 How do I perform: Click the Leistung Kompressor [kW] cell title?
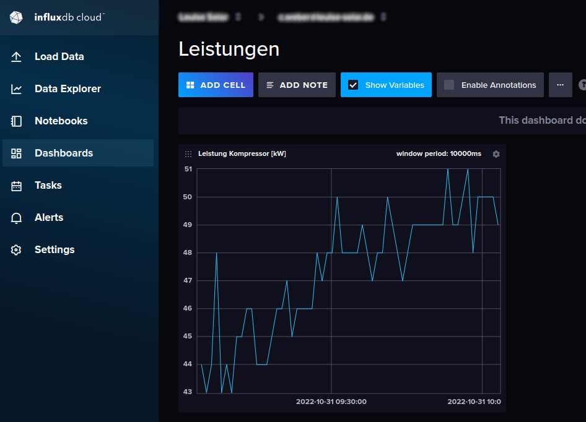coord(242,154)
